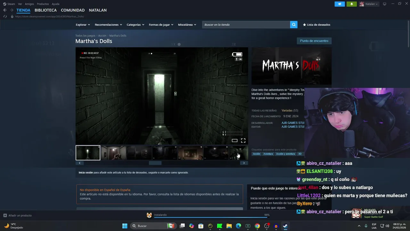This screenshot has height=231, width=410.
Task: Open the Ayuda menu
Action: pos(55,4)
